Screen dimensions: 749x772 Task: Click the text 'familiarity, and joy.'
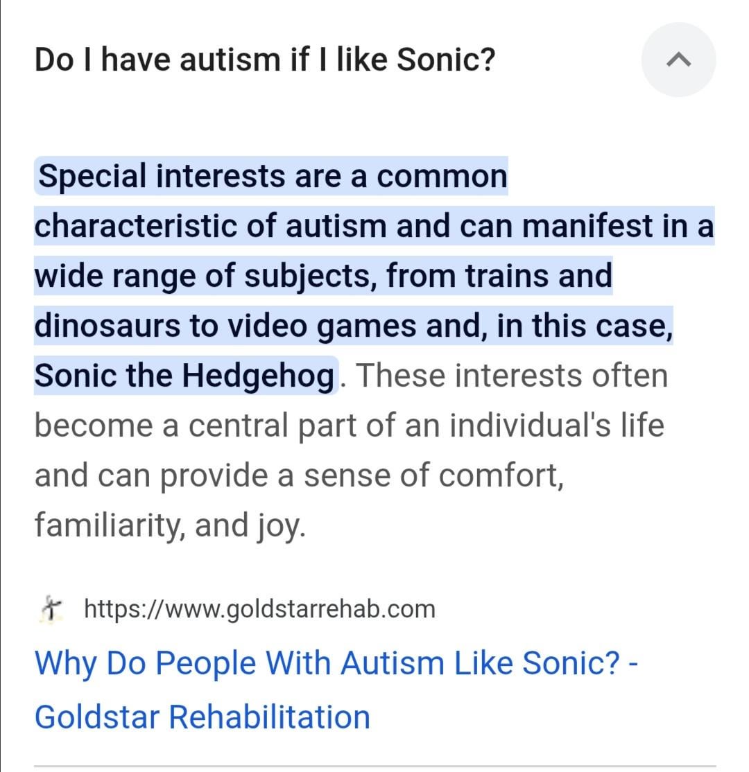(x=170, y=525)
